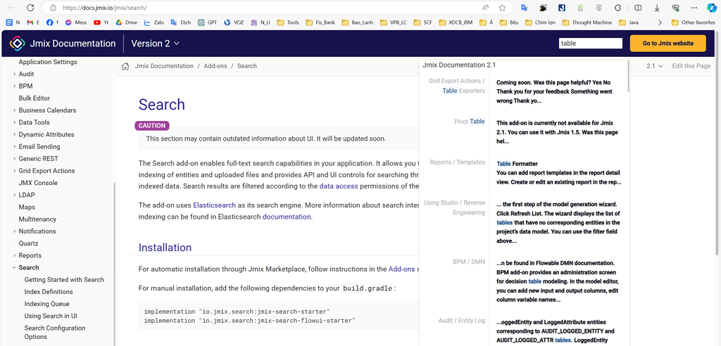Open the Gmail bookmark

33,22
